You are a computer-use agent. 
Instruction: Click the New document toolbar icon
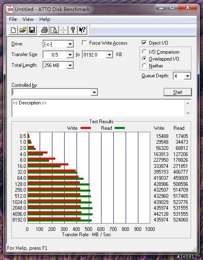coord(13,30)
